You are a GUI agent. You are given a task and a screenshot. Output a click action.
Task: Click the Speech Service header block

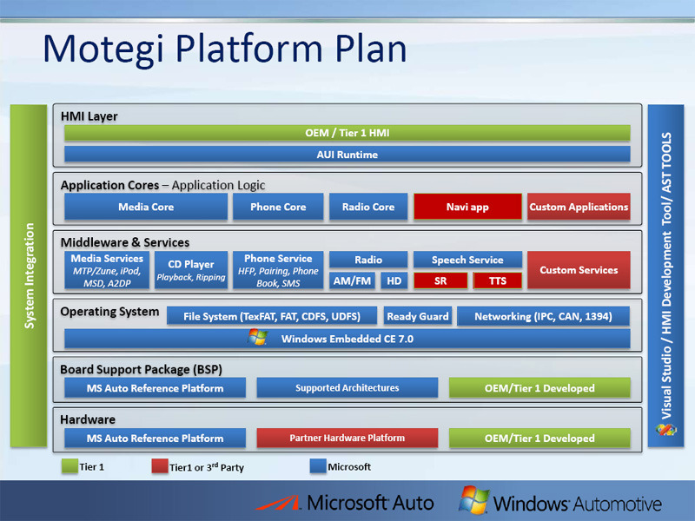[467, 260]
